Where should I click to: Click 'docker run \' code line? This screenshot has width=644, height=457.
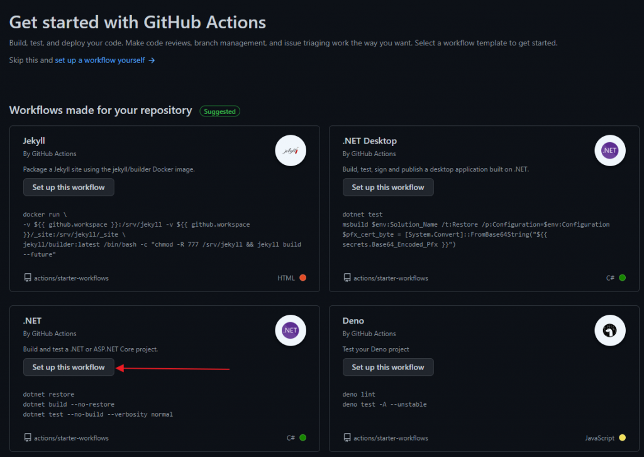coord(45,215)
